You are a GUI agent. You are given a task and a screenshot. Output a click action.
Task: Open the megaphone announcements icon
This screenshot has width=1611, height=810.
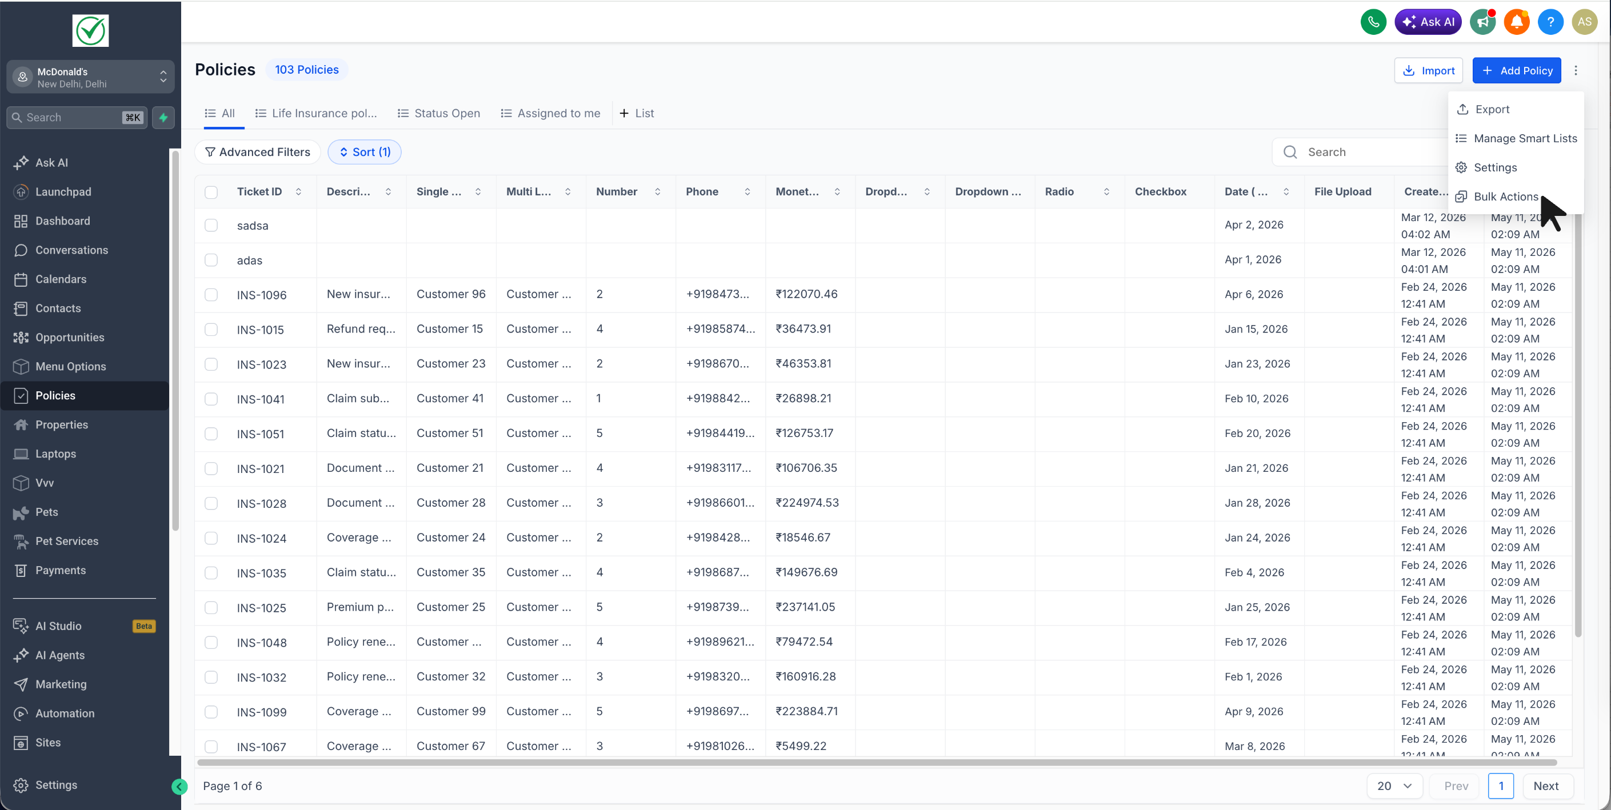(x=1483, y=22)
